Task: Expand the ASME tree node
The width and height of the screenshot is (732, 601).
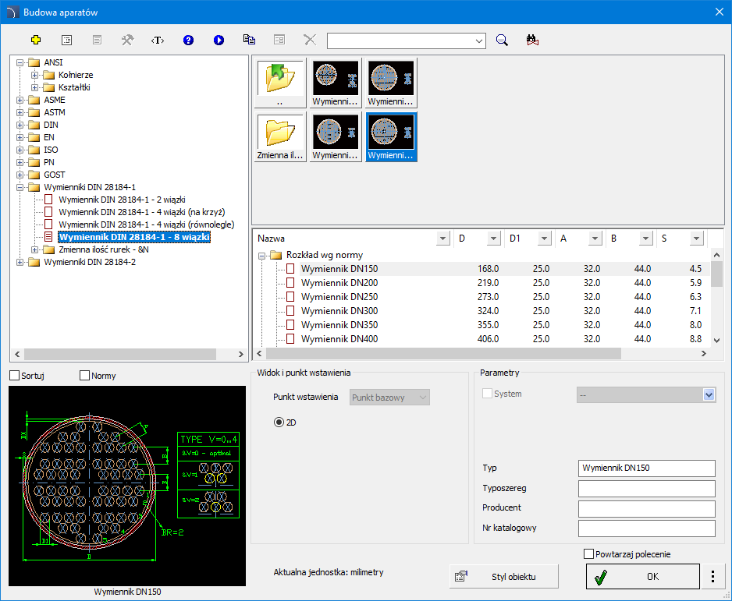Action: [20, 100]
